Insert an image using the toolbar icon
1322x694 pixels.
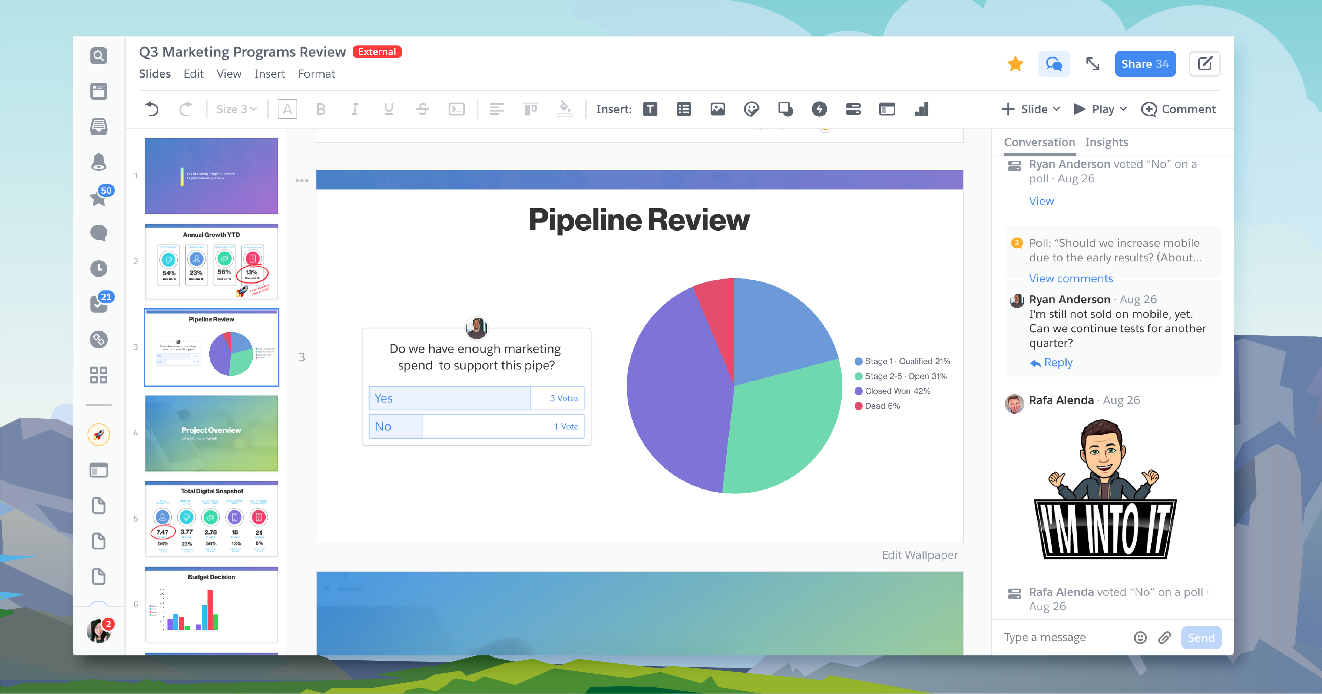[717, 109]
